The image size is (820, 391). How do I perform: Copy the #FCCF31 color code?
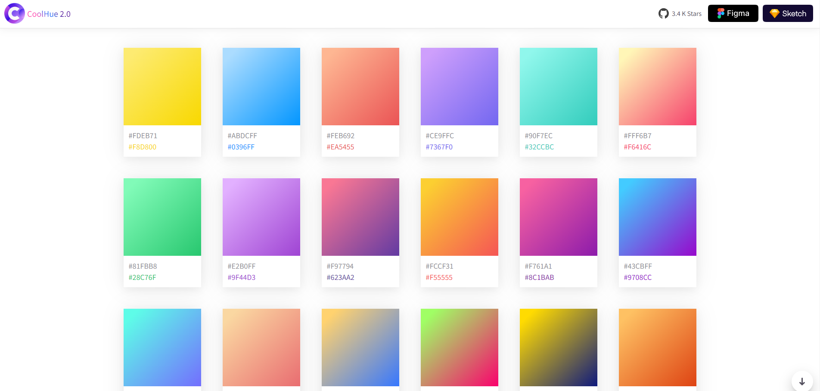click(439, 266)
